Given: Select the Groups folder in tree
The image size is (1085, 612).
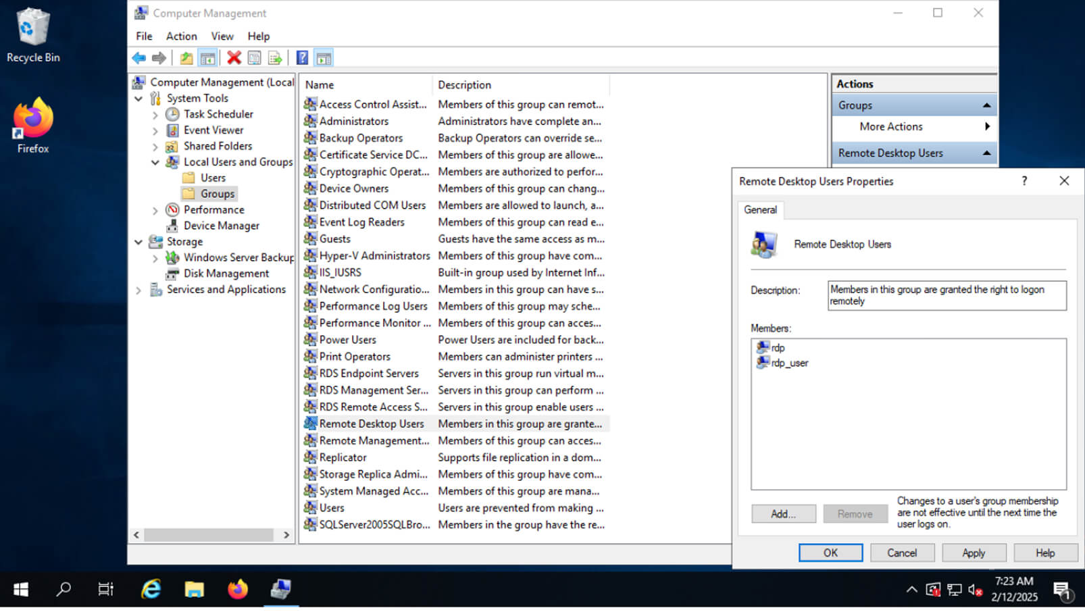Looking at the screenshot, I should tap(218, 194).
